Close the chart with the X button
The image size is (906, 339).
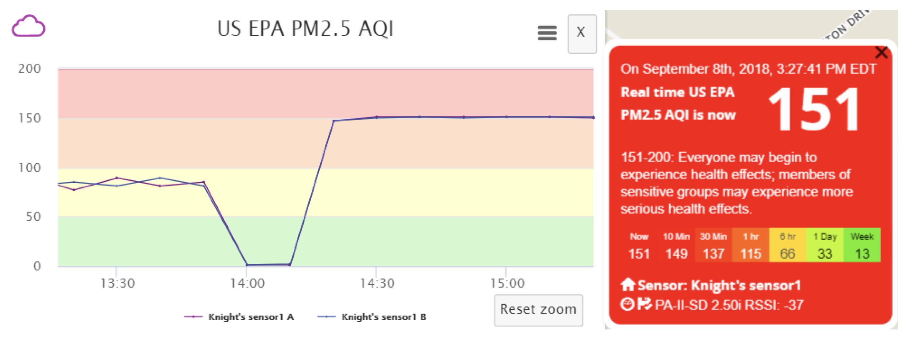(581, 33)
